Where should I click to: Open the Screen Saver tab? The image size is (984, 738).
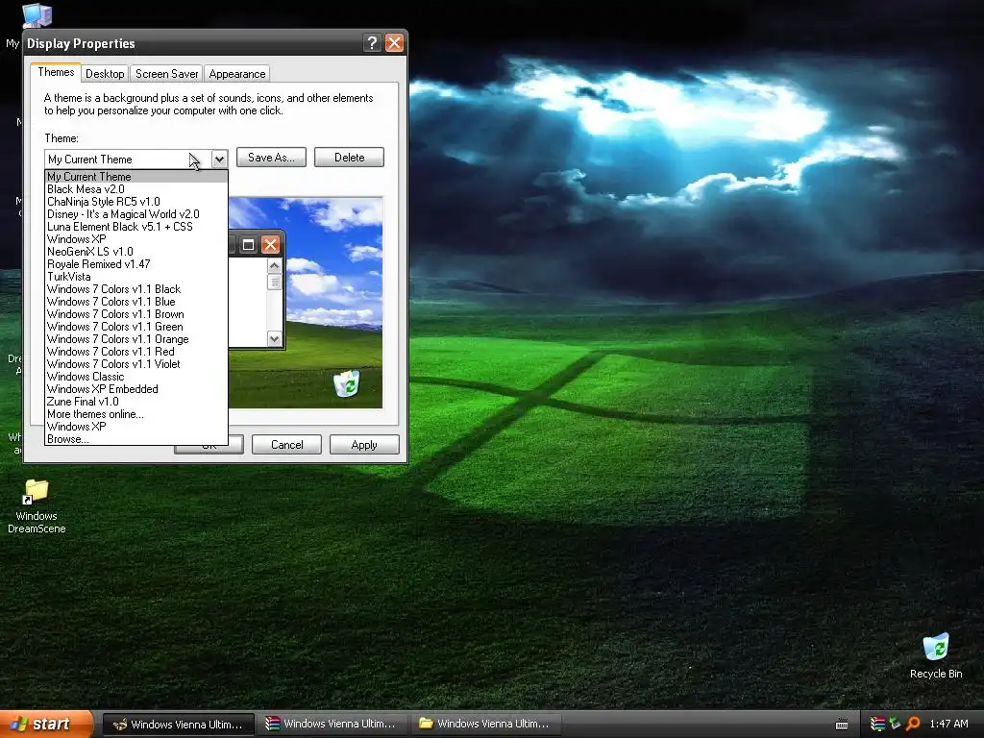(x=166, y=73)
